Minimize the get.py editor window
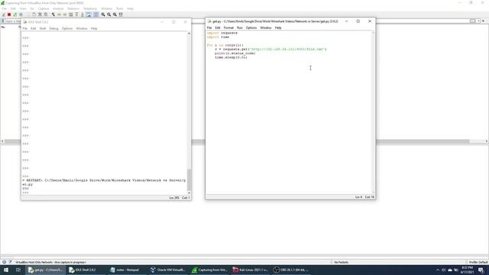This screenshot has height=275, width=489. click(x=346, y=21)
